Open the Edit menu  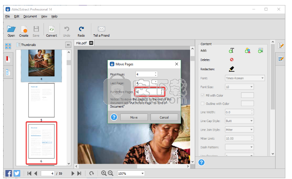[17, 16]
